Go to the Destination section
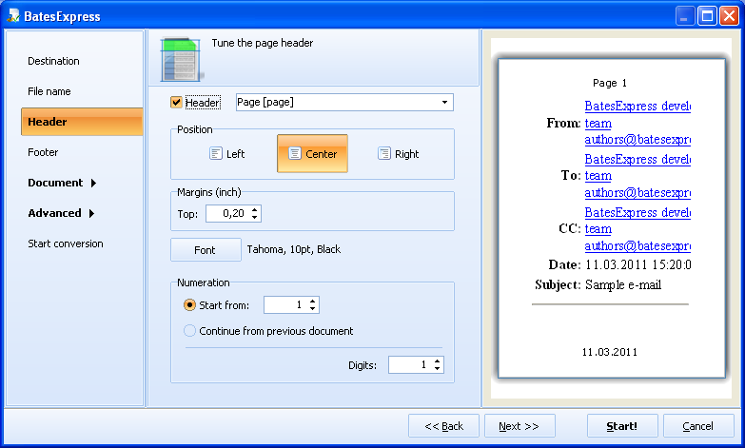Screen dimensions: 745x448 pyautogui.click(x=53, y=62)
